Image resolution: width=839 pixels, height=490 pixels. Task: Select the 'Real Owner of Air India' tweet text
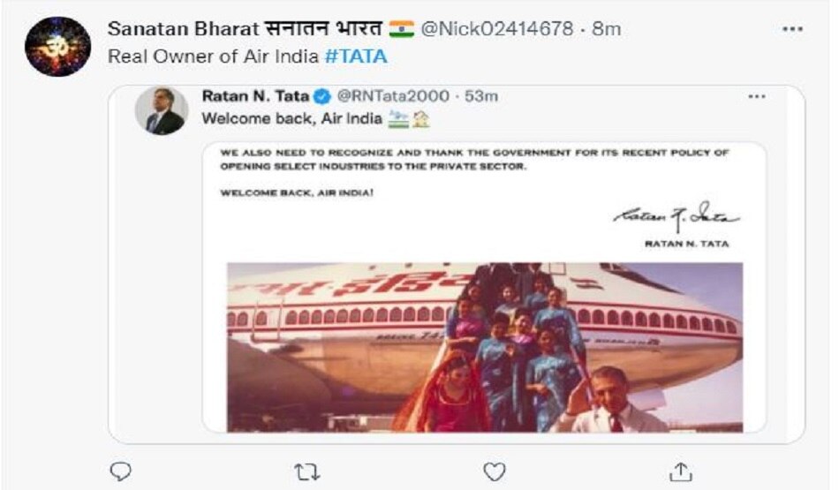click(213, 57)
